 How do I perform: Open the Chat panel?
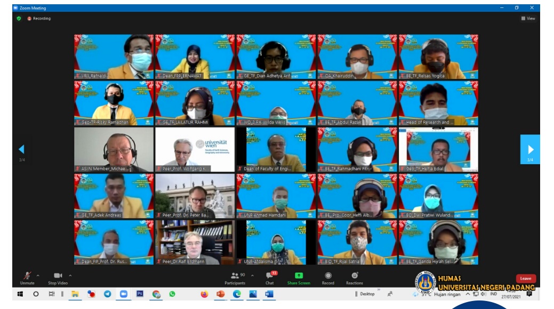tap(270, 277)
